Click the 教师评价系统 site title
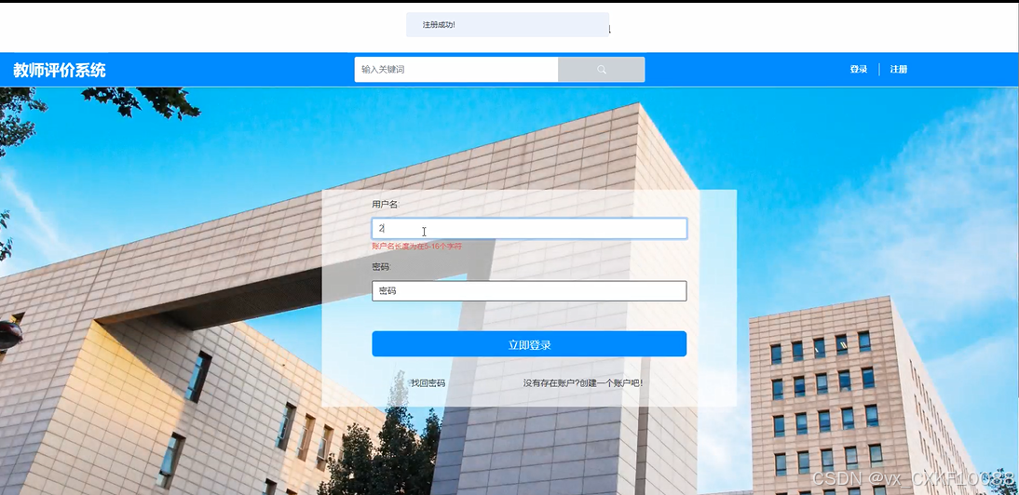Image resolution: width=1019 pixels, height=495 pixels. pos(59,70)
